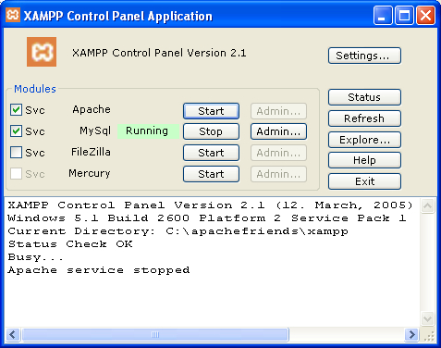
Task: Click the 'Apache service stopped' log line
Action: coord(99,270)
